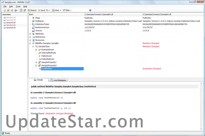
Task: Click inside the Filter text field
Action: [80, 10]
